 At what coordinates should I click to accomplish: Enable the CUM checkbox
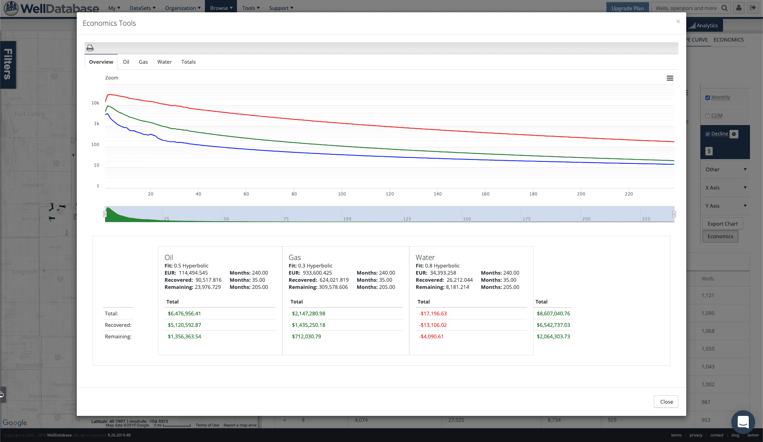point(708,116)
